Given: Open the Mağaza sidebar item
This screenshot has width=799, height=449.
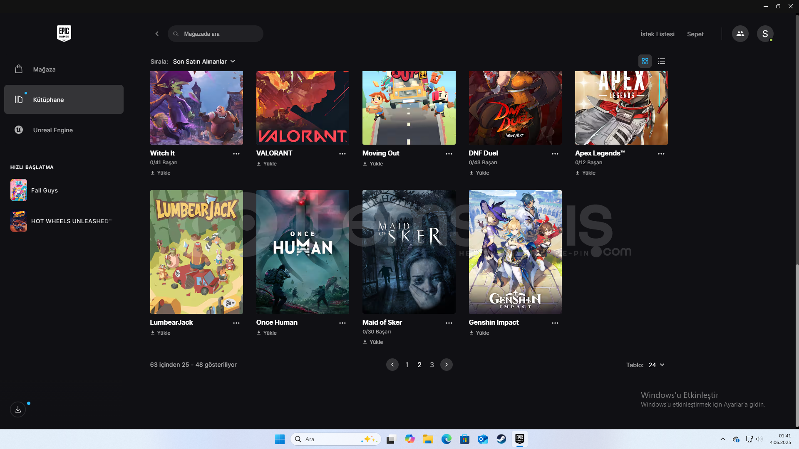Looking at the screenshot, I should (x=44, y=69).
